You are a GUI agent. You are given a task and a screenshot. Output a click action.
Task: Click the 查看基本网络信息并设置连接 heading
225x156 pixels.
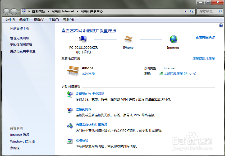pyautogui.click(x=89, y=31)
